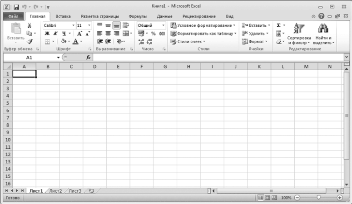This screenshot has width=352, height=204.
Task: Align cell text right
Action: [117, 34]
